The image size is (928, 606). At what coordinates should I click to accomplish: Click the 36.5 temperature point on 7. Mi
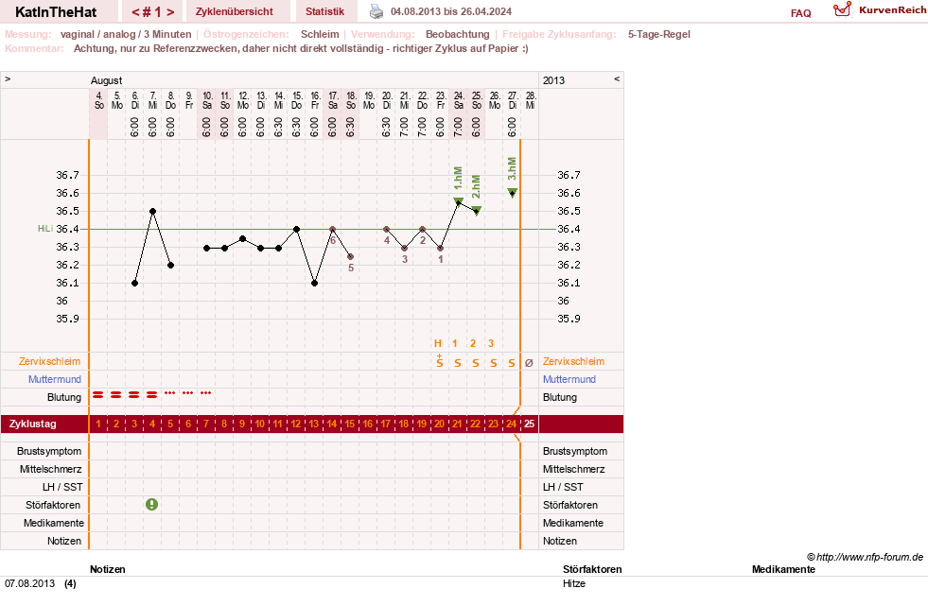click(x=152, y=211)
